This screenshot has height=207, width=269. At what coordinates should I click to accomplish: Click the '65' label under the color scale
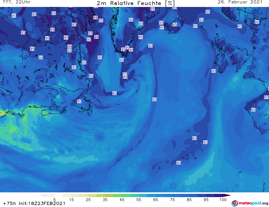156,200
